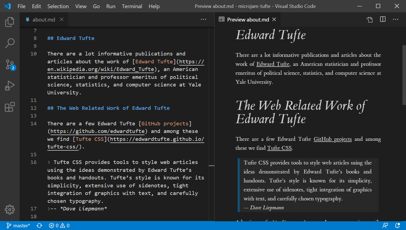This screenshot has height=230, width=406.
Task: Open the Explorer view in activity bar
Action: point(10,22)
